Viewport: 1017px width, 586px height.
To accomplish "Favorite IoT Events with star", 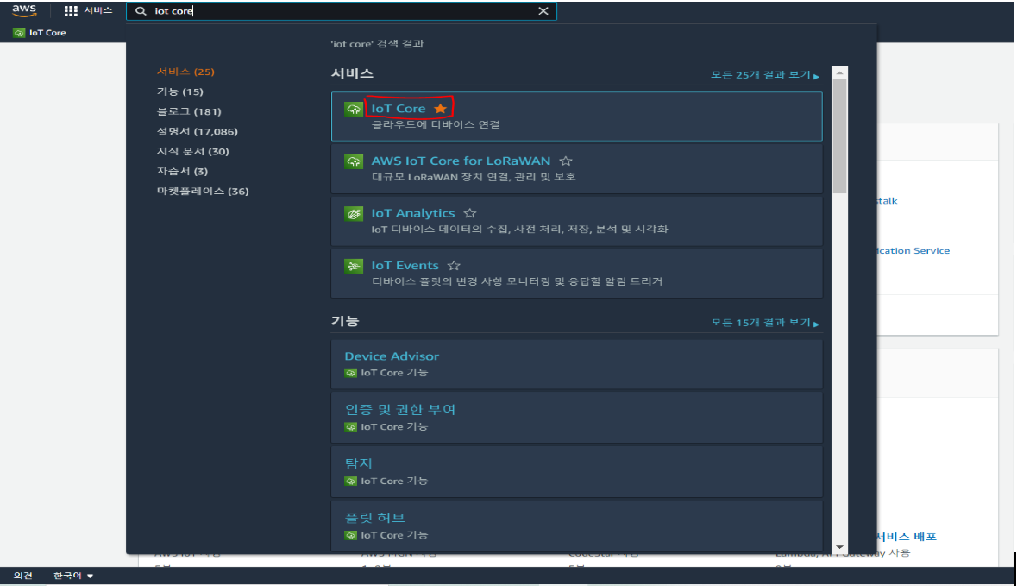I will point(454,266).
